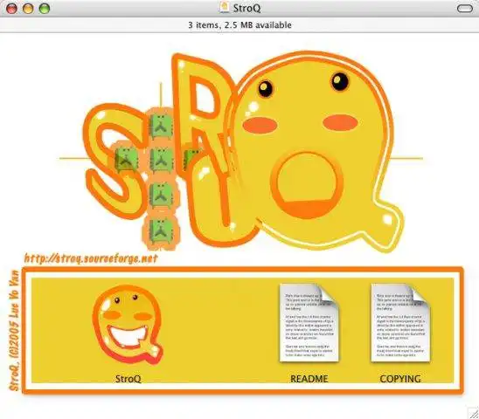Image resolution: width=479 pixels, height=419 pixels.
Task: Select the README file name label
Action: (x=309, y=379)
